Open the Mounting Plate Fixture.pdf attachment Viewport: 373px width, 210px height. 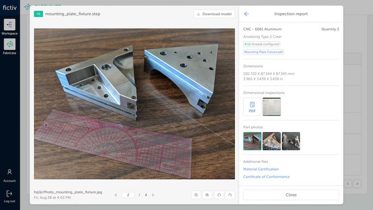(264, 52)
